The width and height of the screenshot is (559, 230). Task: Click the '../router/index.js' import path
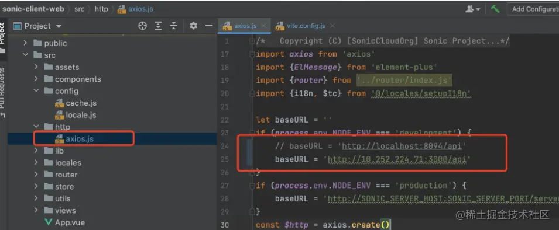tap(404, 81)
